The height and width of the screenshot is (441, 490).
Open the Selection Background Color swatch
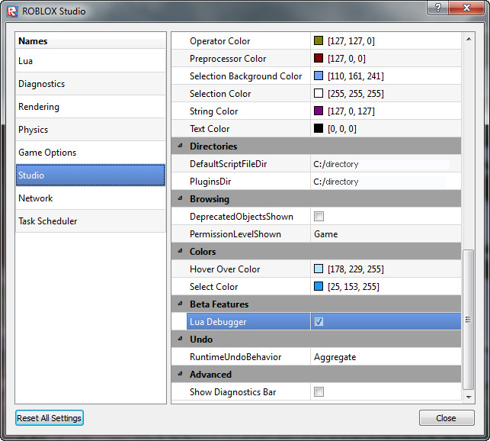(x=319, y=76)
